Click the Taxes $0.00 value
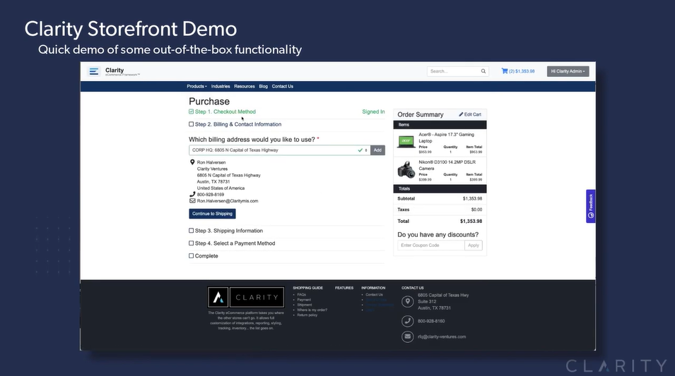Image resolution: width=675 pixels, height=376 pixels. click(x=476, y=210)
